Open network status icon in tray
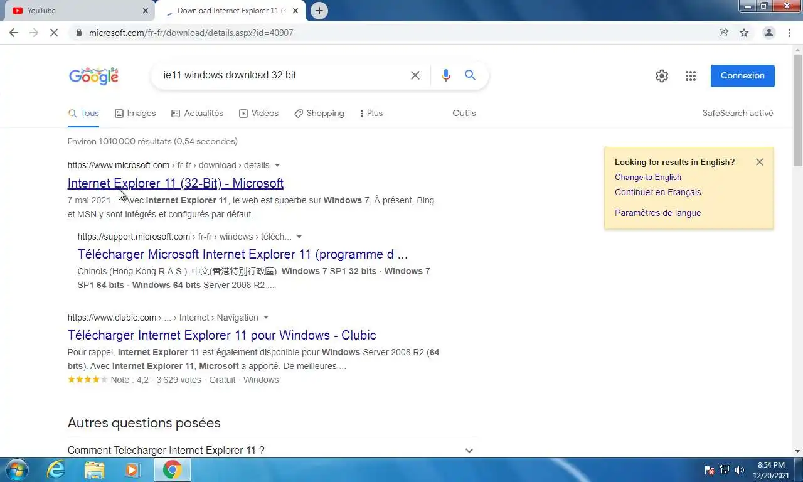803x482 pixels. click(x=725, y=470)
